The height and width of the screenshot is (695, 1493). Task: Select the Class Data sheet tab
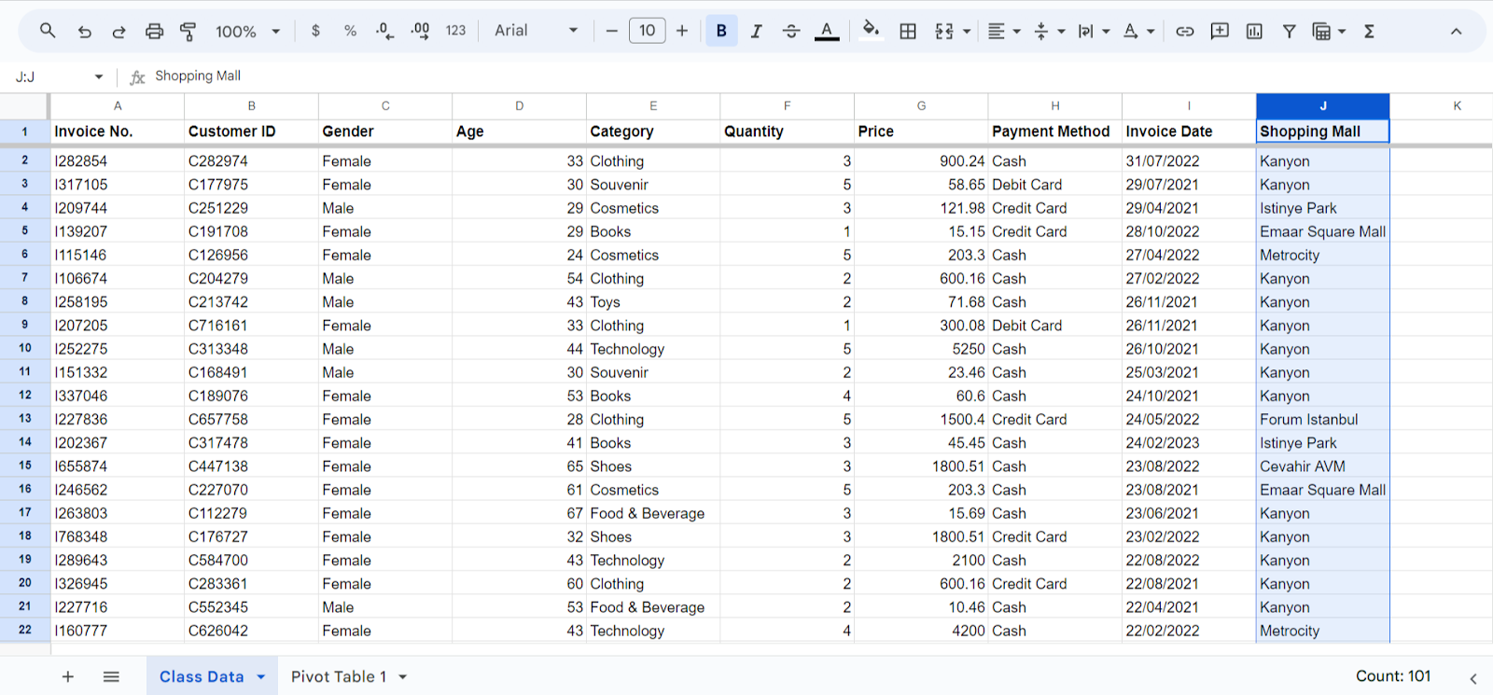[202, 676]
